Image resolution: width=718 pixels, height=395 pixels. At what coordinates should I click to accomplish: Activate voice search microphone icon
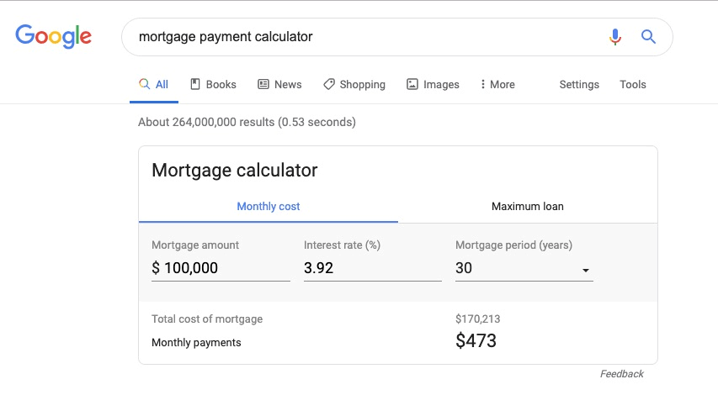coord(615,37)
